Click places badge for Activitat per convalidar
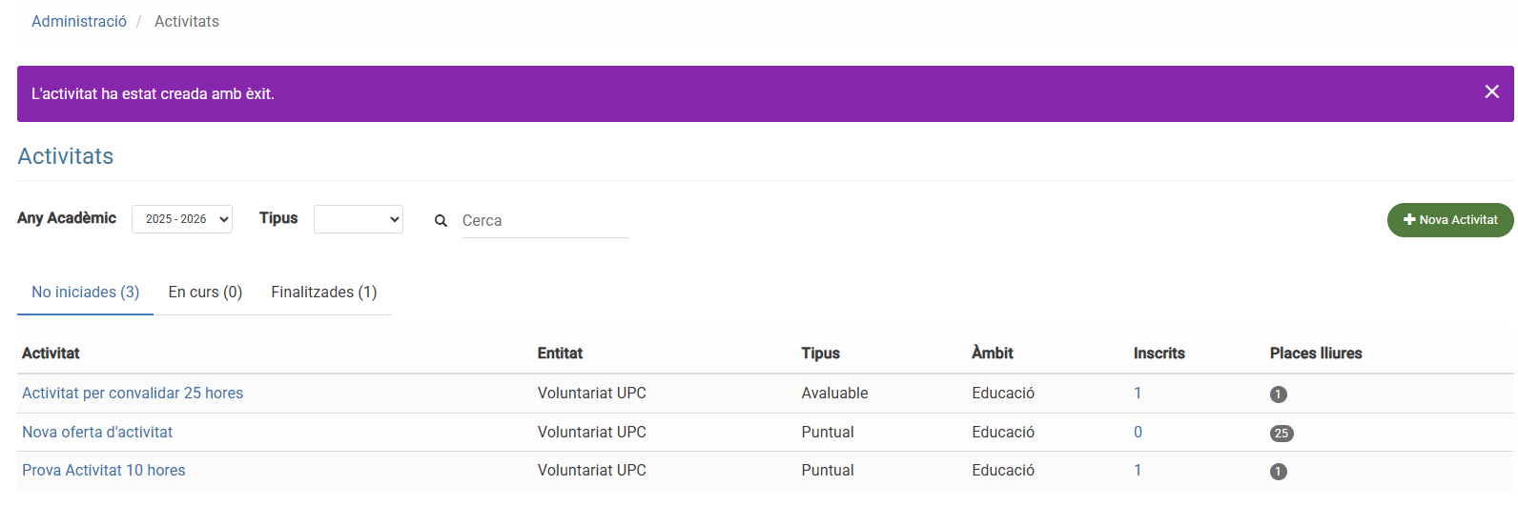The height and width of the screenshot is (506, 1518). (1279, 395)
